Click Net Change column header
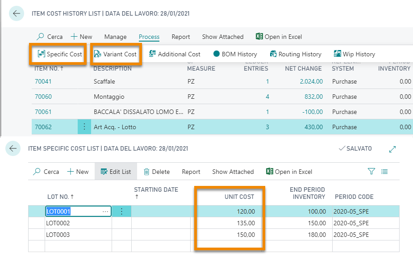413x257 pixels. (303, 68)
